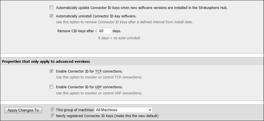Click the underlined UDP abbreviation
Viewport: 264px width, 121px height.
(x=99, y=87)
